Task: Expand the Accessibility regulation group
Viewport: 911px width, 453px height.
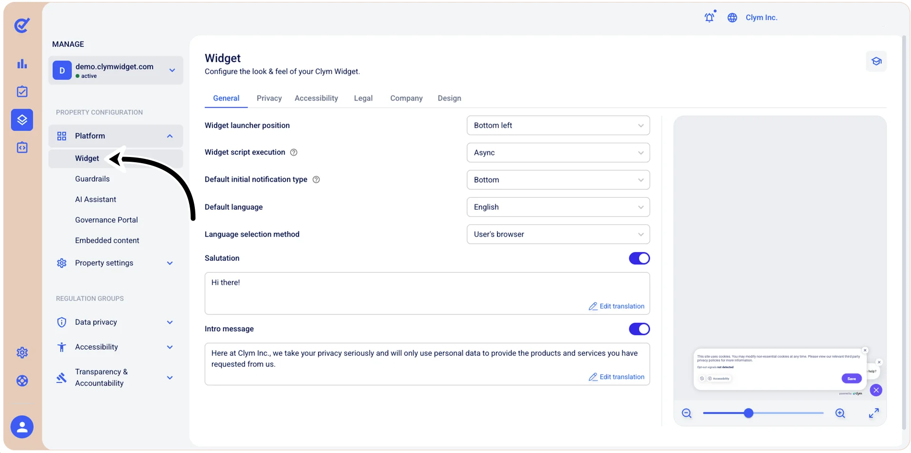Action: click(115, 347)
